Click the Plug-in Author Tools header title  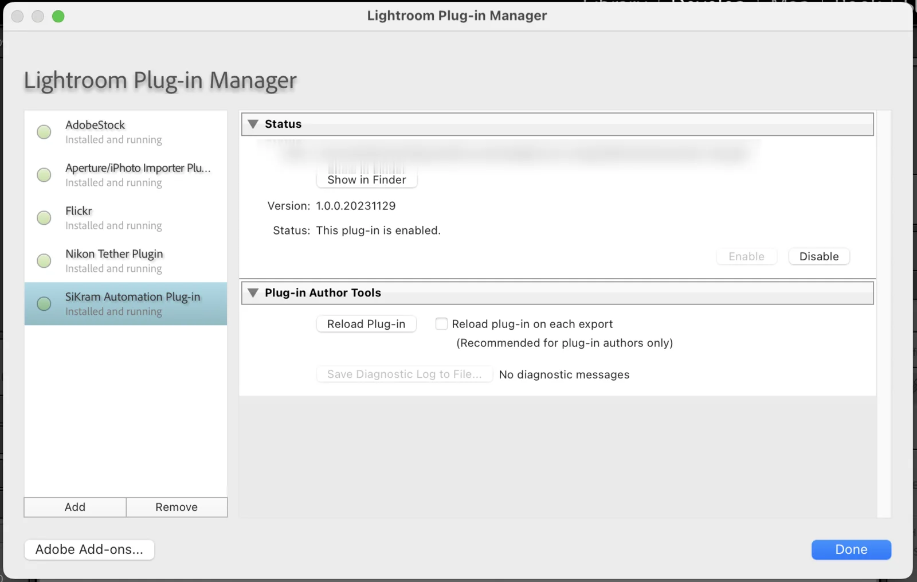click(x=323, y=293)
